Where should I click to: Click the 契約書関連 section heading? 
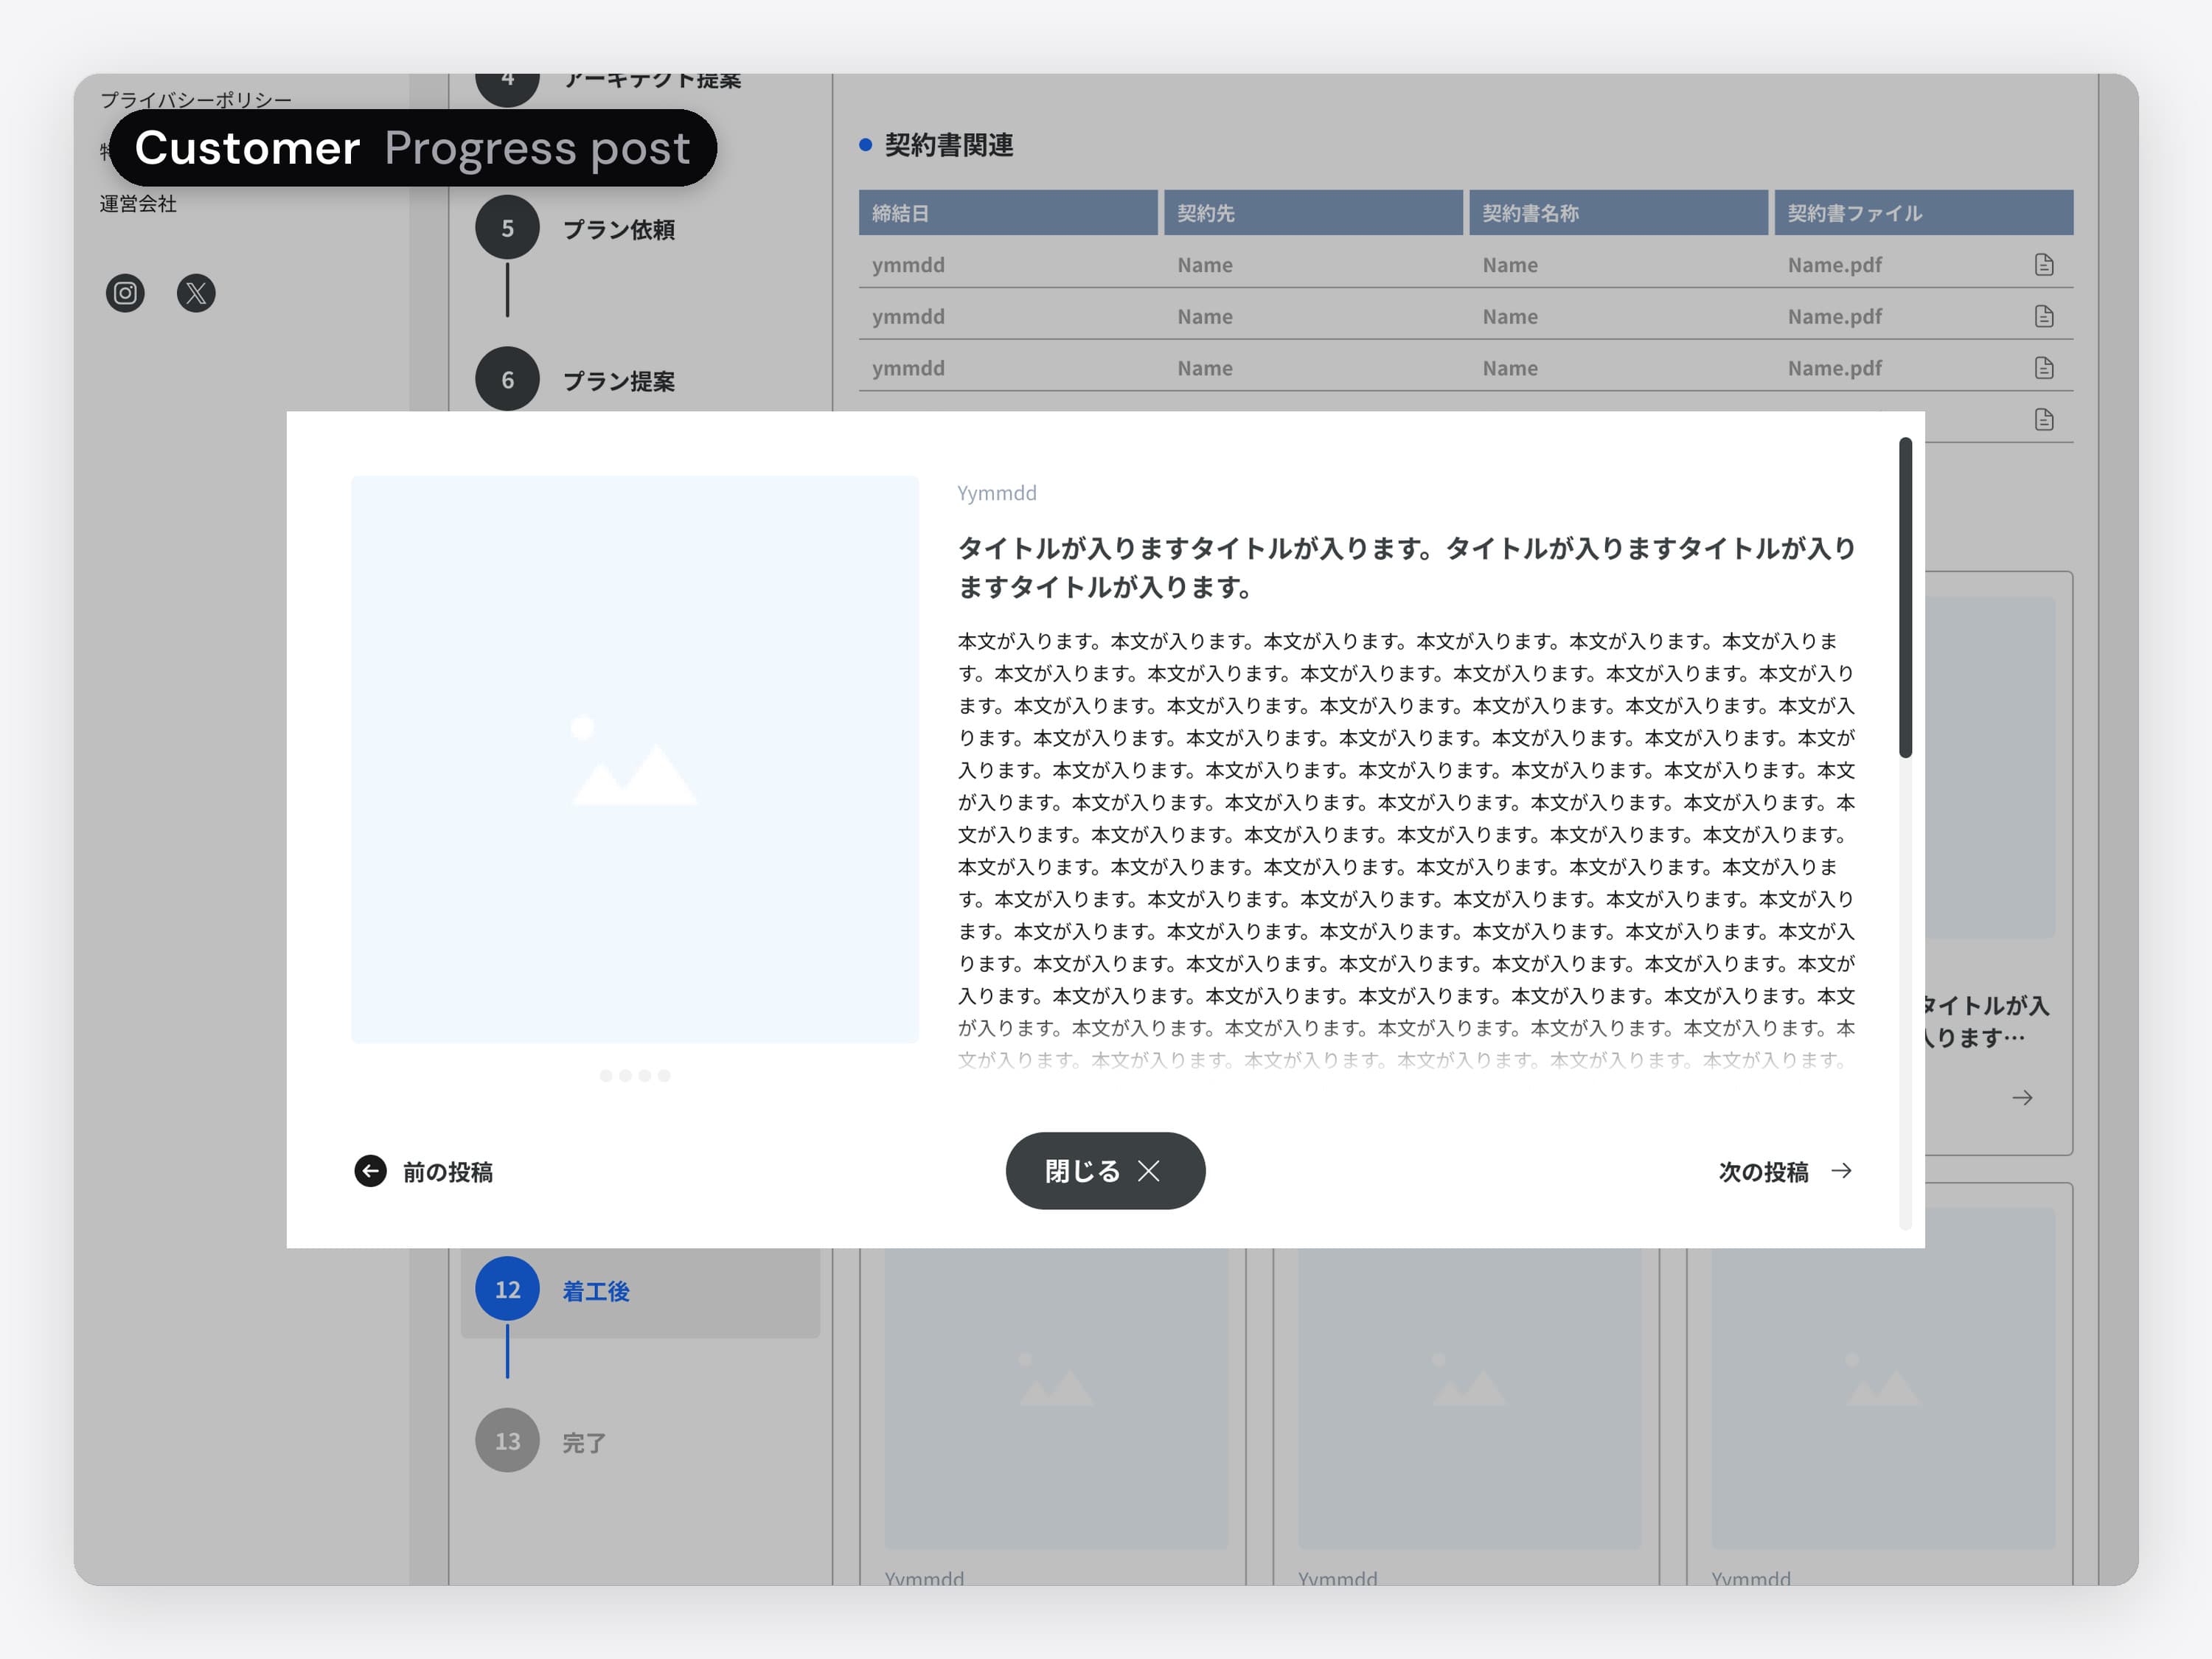point(948,145)
